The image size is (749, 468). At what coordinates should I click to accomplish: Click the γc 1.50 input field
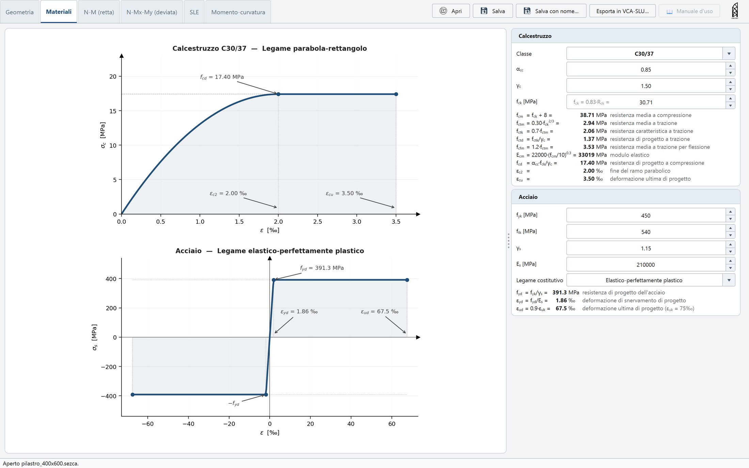pos(646,86)
